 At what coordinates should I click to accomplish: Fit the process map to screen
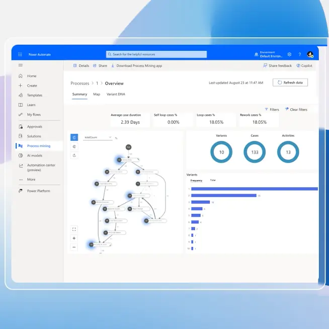click(x=74, y=229)
